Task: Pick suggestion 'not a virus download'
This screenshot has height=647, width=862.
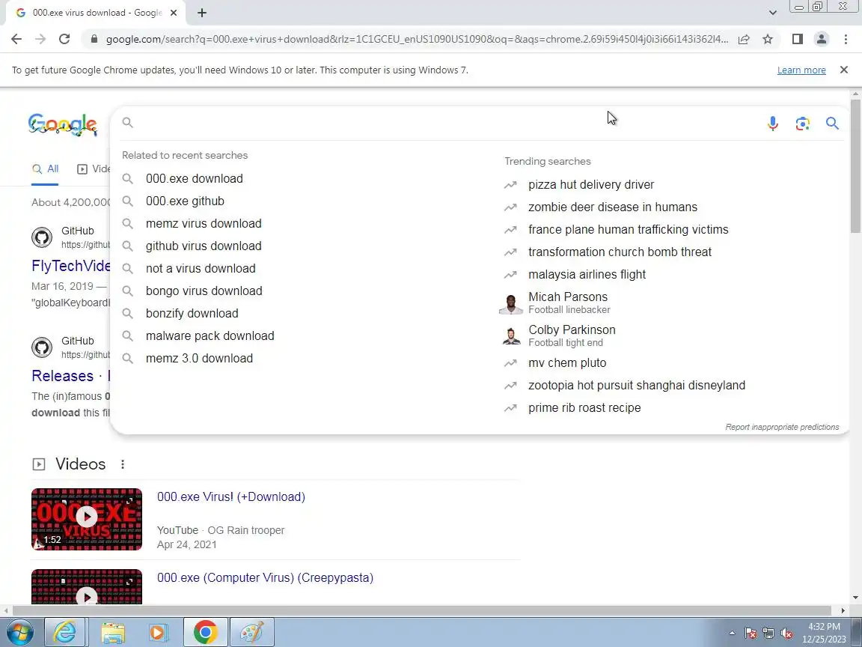Action: coord(201,269)
